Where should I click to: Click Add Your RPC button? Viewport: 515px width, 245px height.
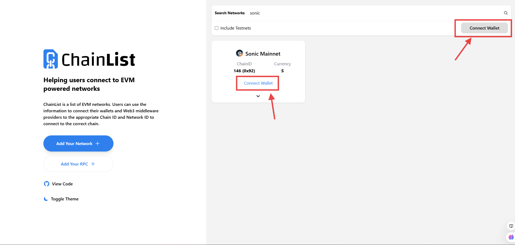(78, 164)
